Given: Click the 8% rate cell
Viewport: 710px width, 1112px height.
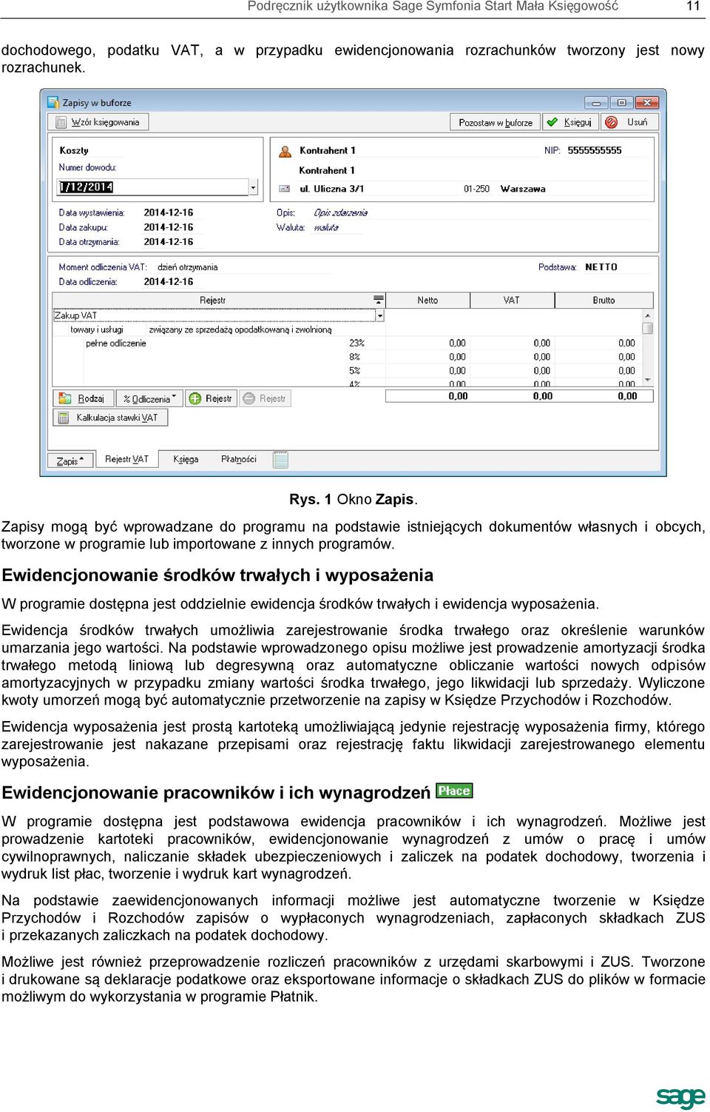Looking at the screenshot, I should click(x=355, y=357).
